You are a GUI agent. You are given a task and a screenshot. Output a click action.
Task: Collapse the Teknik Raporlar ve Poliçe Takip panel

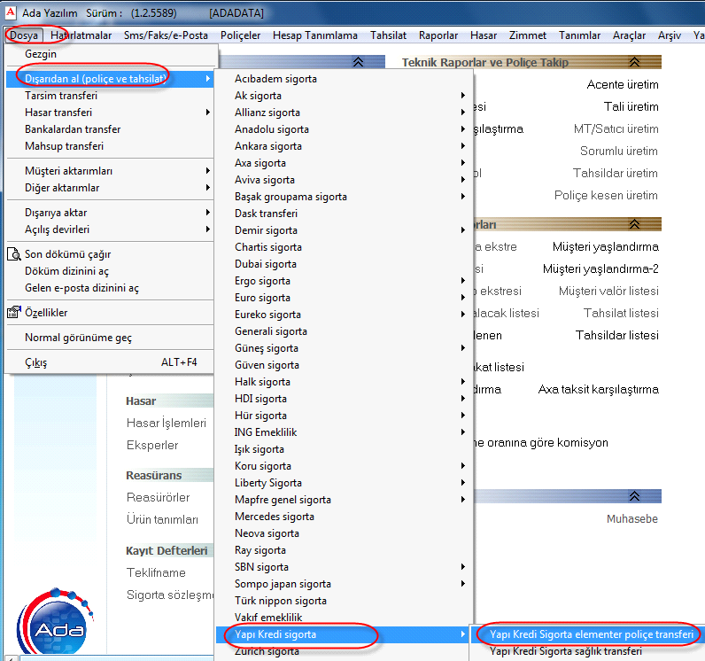(633, 63)
